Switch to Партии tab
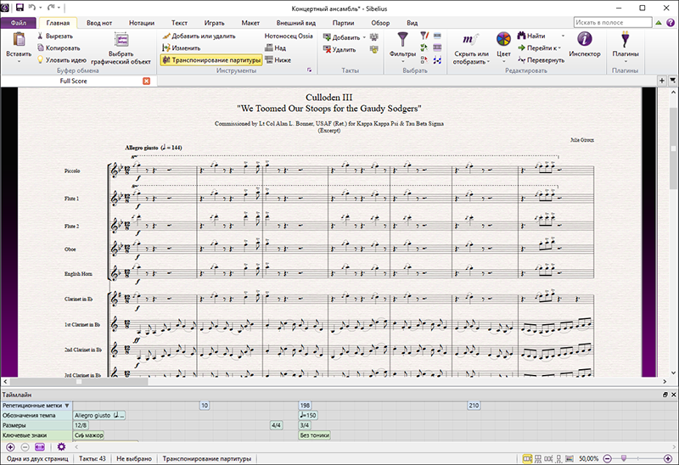Viewport: 679px width, 465px height. click(x=344, y=23)
